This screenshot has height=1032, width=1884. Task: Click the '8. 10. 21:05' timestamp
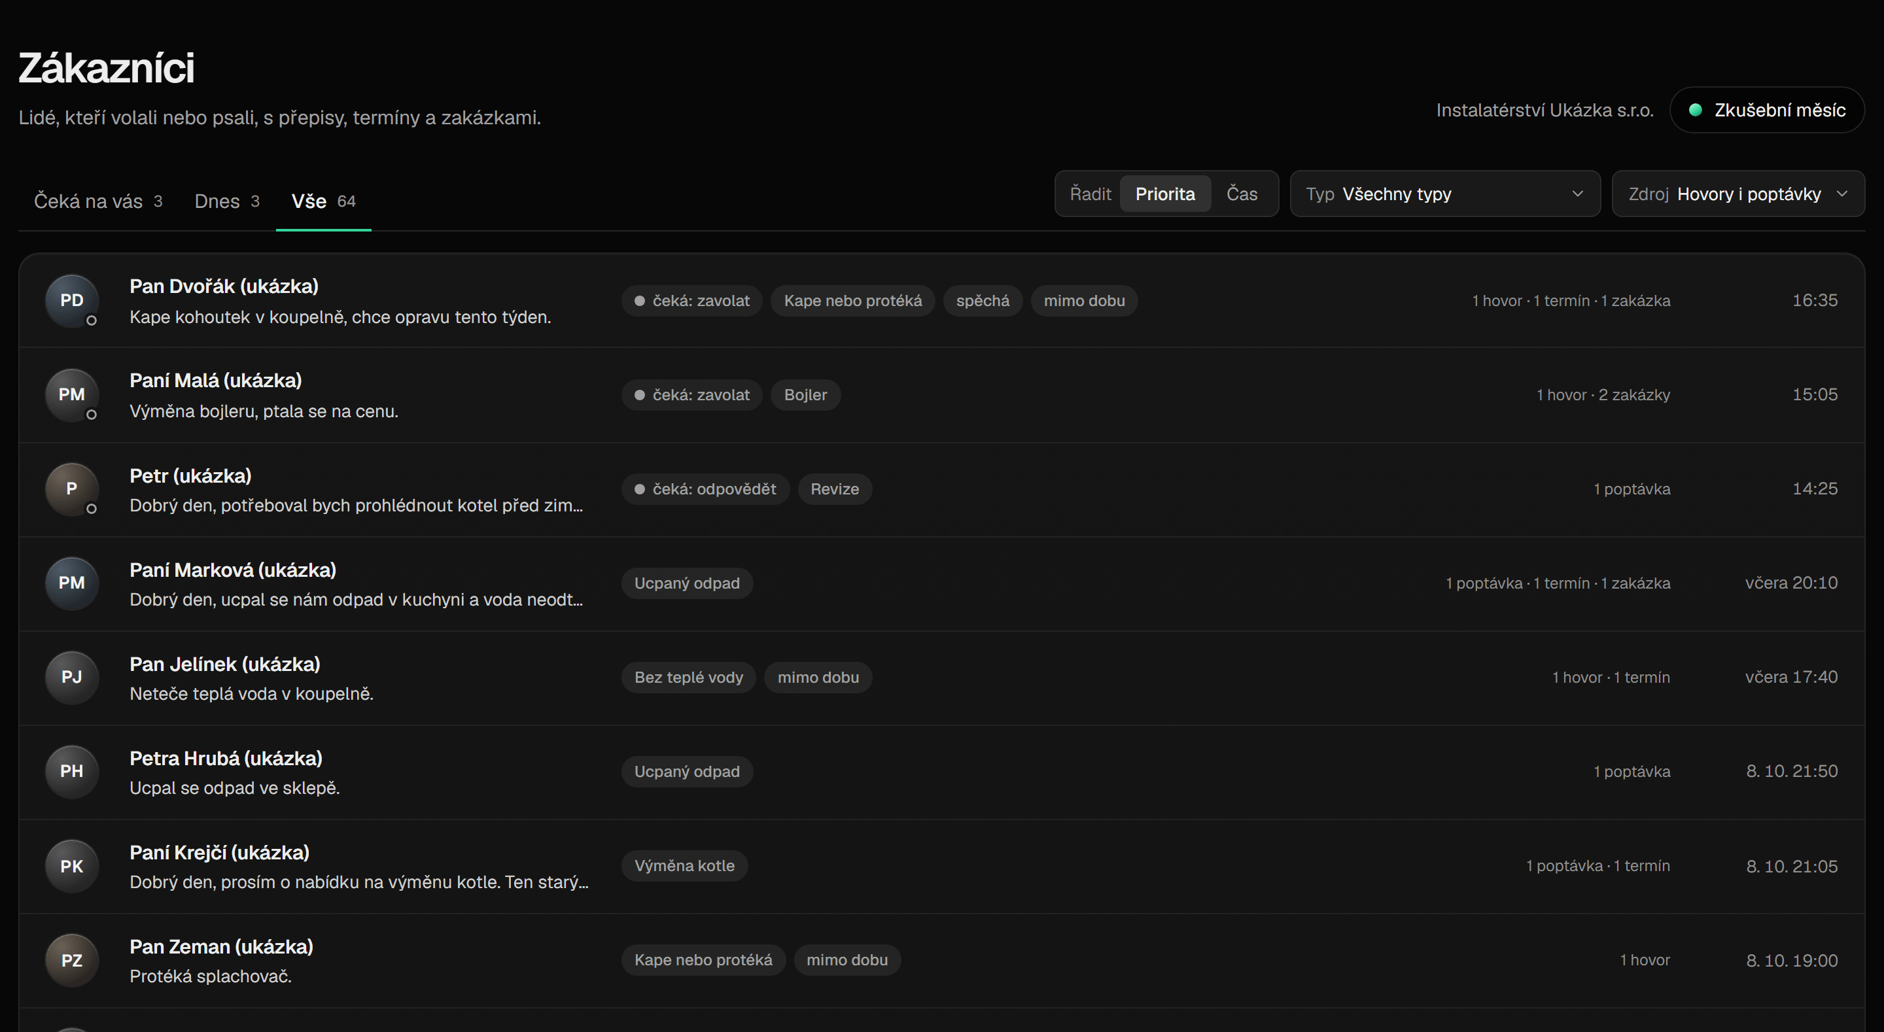pyautogui.click(x=1792, y=866)
